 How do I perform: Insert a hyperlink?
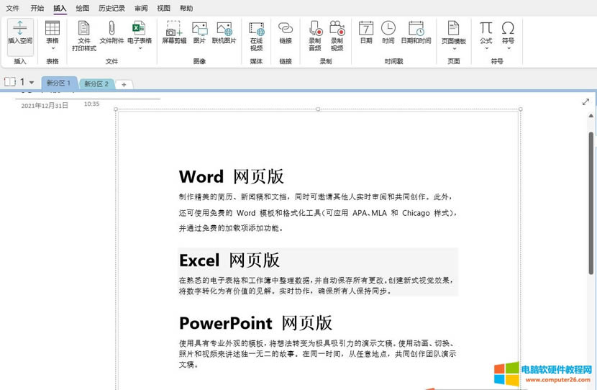[x=286, y=33]
